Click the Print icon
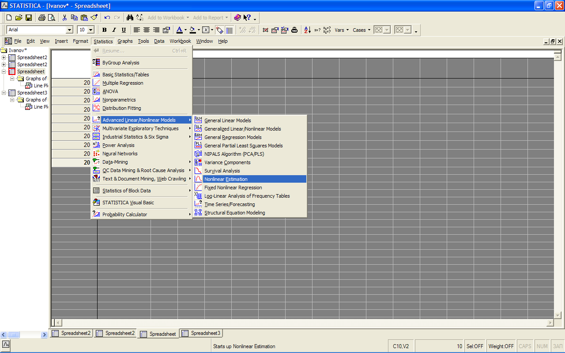This screenshot has width=565, height=353. pyautogui.click(x=41, y=18)
